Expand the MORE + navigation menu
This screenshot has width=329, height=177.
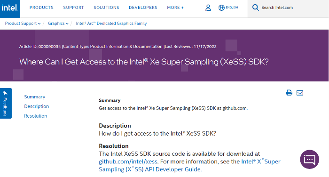pos(175,8)
